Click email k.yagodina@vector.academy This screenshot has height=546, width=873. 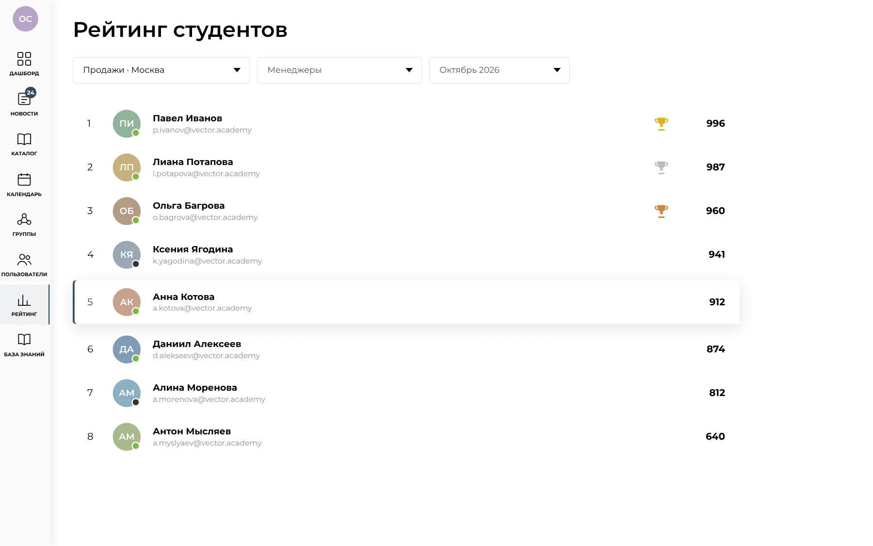pos(207,261)
